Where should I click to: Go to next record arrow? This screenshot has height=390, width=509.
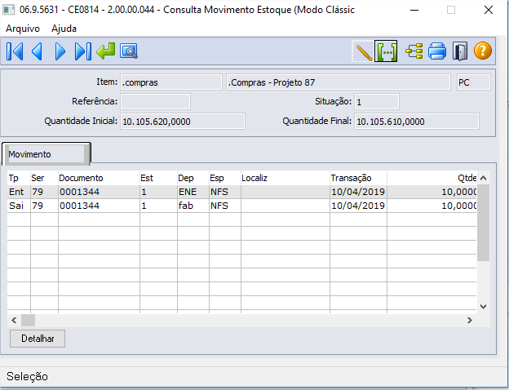tap(60, 51)
